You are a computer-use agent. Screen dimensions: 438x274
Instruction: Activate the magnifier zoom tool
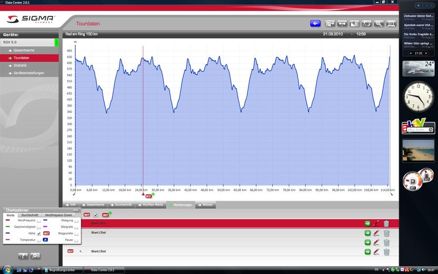[379, 24]
